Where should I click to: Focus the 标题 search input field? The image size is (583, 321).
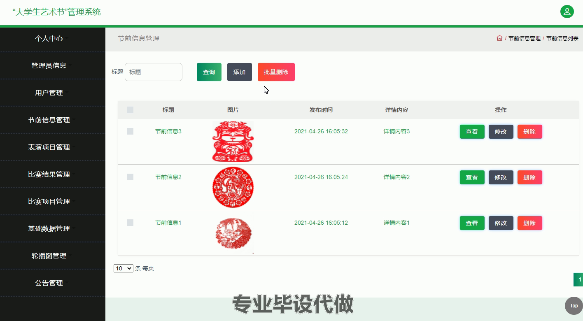pos(154,72)
